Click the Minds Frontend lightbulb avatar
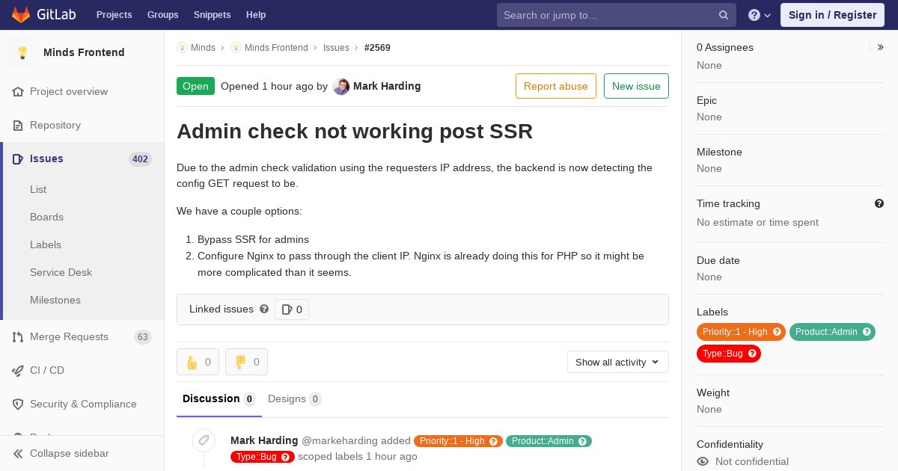Screen dimensions: 898x471 [x=22, y=52]
